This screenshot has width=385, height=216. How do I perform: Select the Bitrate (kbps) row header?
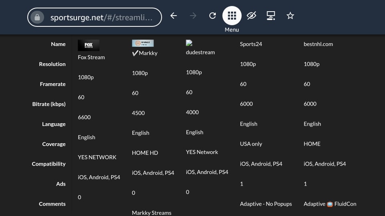click(x=49, y=104)
